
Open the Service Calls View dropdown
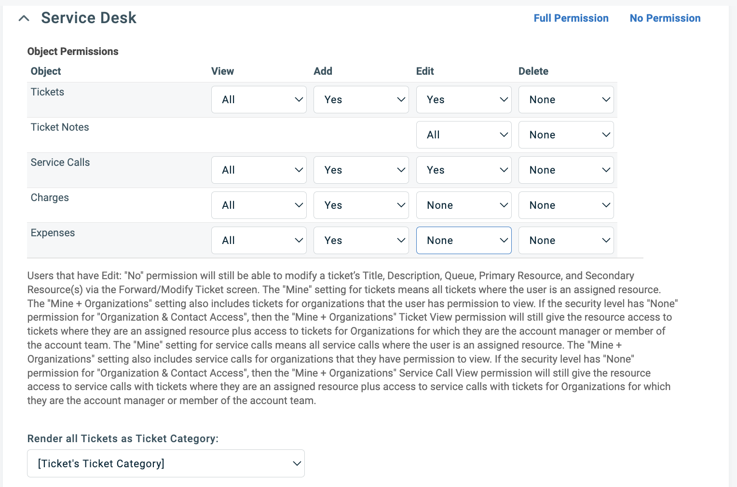click(259, 170)
